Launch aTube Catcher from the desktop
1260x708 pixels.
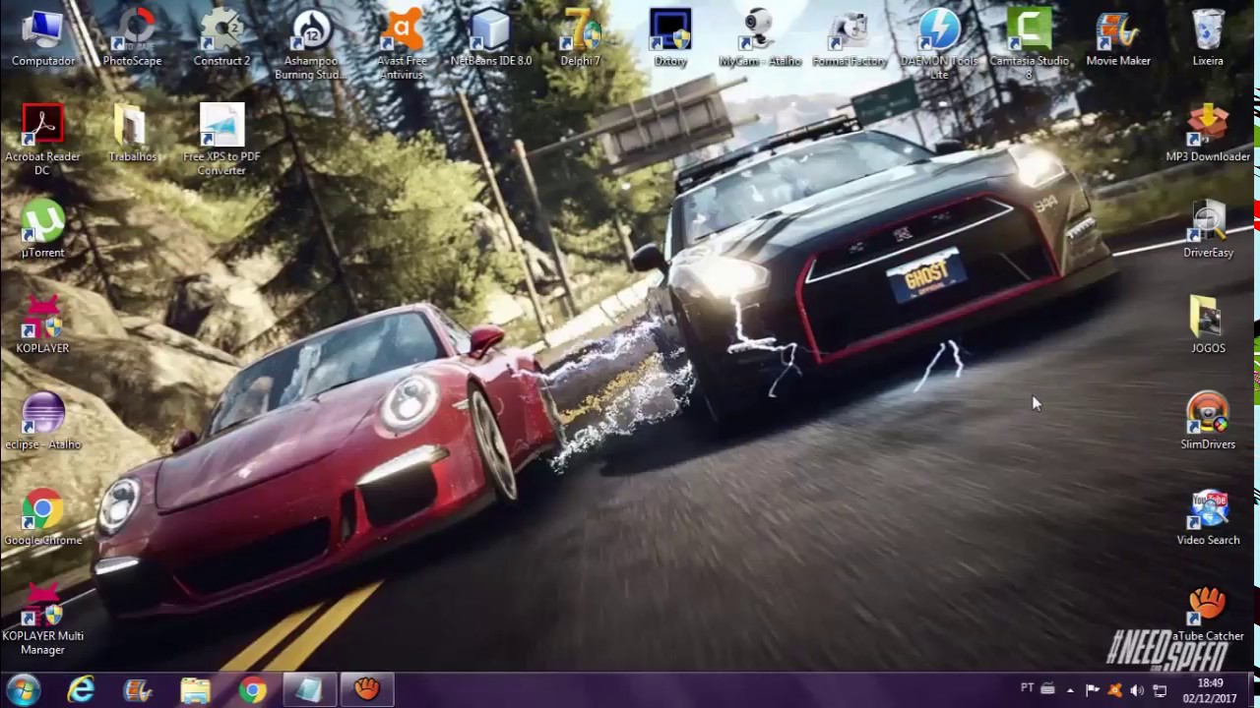[x=1208, y=613]
